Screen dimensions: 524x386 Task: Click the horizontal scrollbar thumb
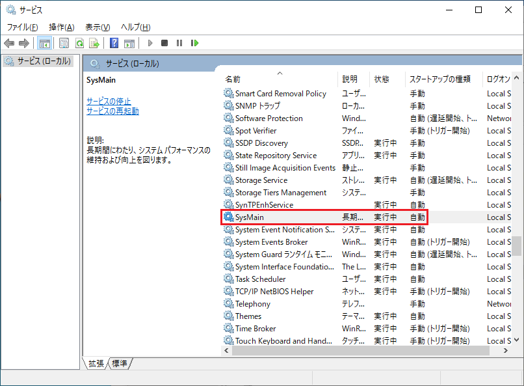click(361, 350)
